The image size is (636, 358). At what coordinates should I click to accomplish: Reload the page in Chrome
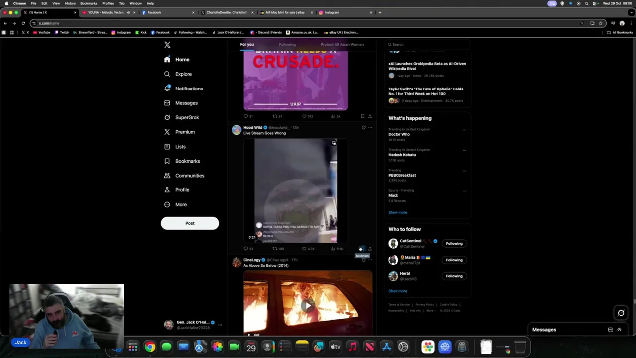[x=23, y=23]
